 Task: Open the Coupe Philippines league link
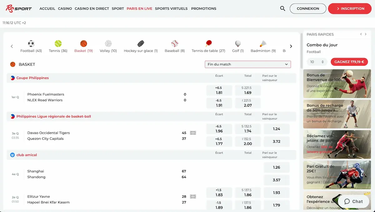pyautogui.click(x=32, y=78)
